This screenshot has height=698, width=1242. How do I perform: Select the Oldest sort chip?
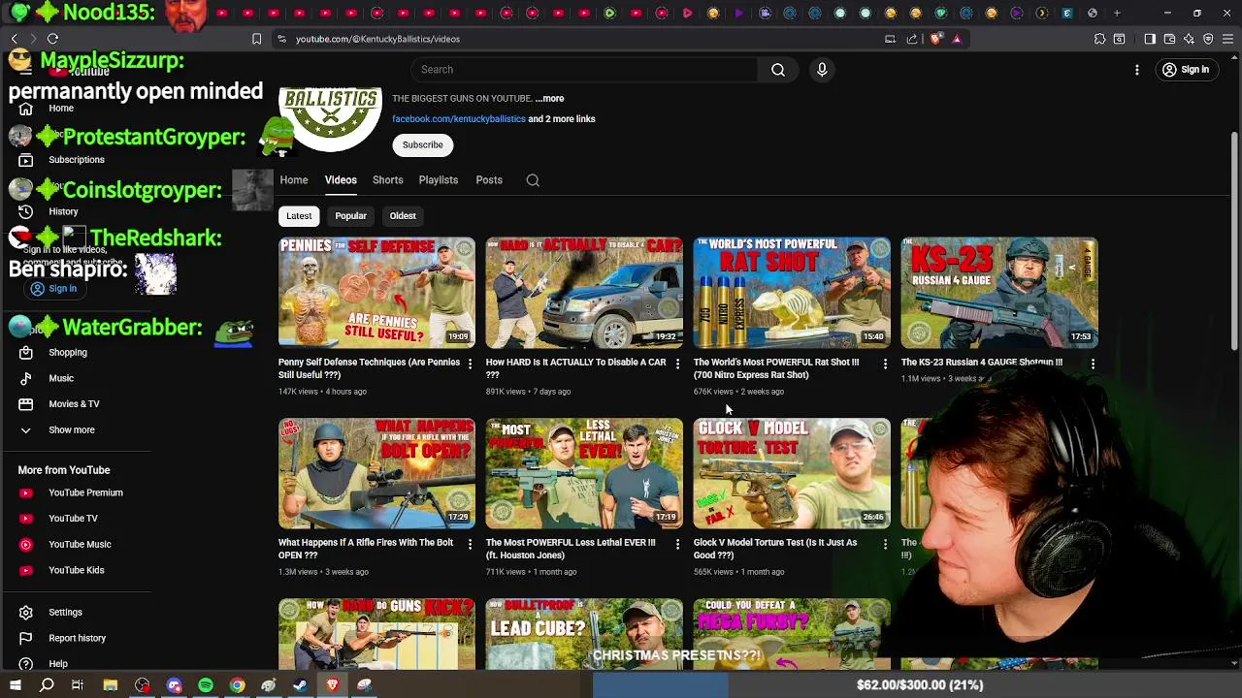coord(403,216)
